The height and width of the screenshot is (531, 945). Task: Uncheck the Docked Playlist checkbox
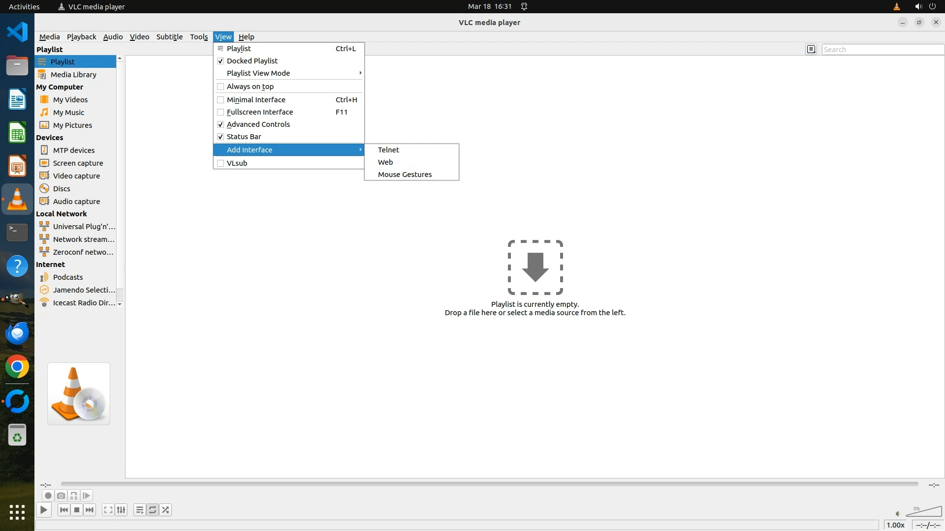(x=220, y=61)
